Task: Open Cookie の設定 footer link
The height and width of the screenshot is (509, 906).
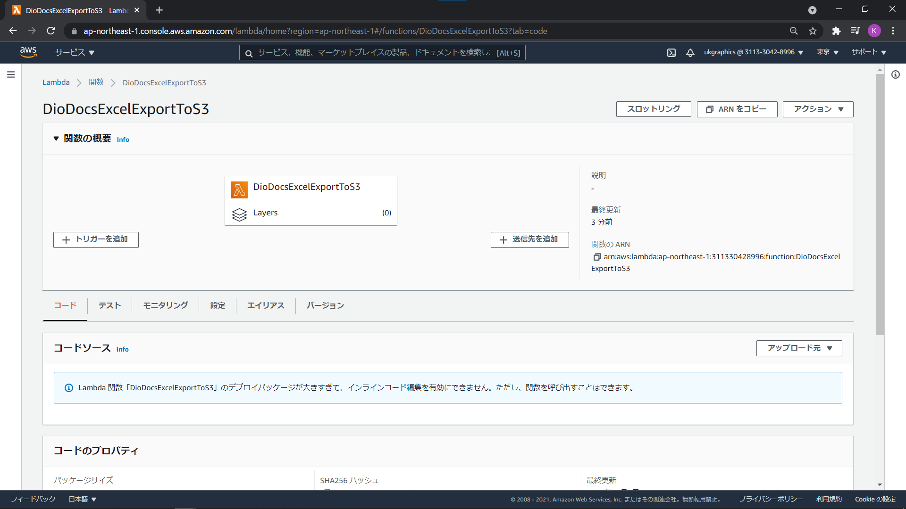Action: [x=875, y=500]
